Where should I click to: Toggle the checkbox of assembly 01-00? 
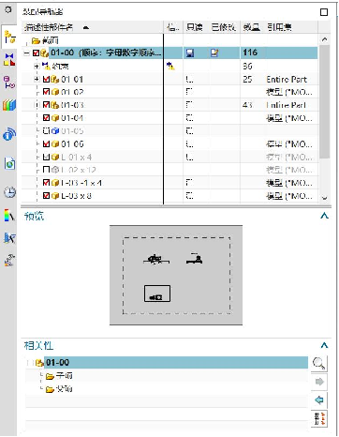[x=36, y=53]
